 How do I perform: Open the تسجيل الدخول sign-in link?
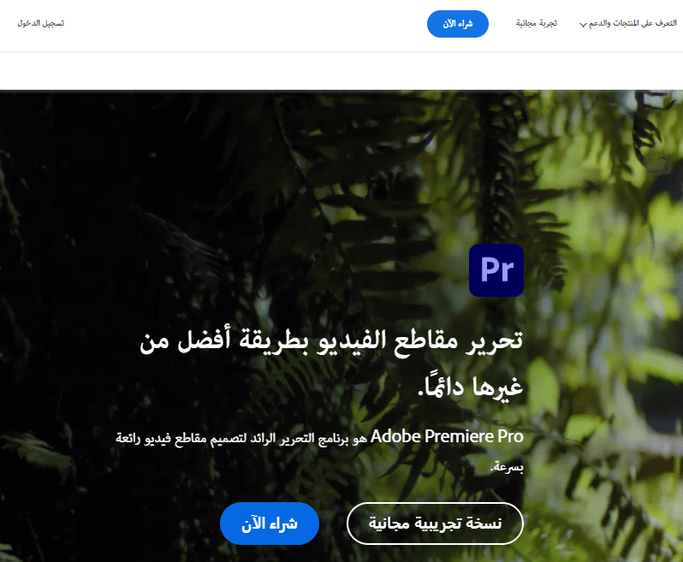click(x=41, y=23)
